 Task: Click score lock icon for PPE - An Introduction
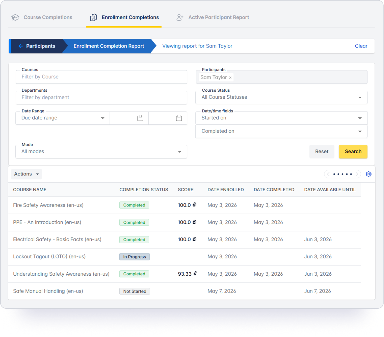195,222
